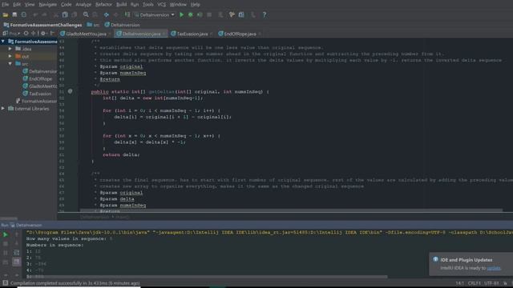Run DeltaInversion with green play icon
This screenshot has height=288, width=513.
pos(182,14)
